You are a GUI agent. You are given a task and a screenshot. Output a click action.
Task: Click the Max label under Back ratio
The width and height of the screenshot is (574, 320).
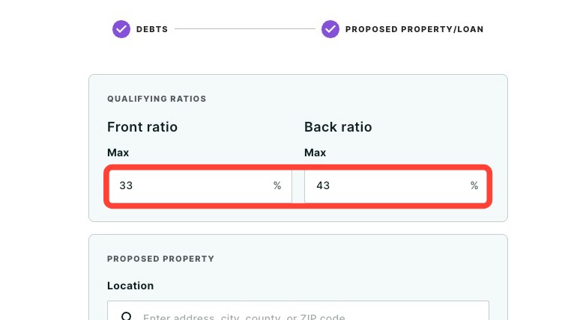pos(315,153)
